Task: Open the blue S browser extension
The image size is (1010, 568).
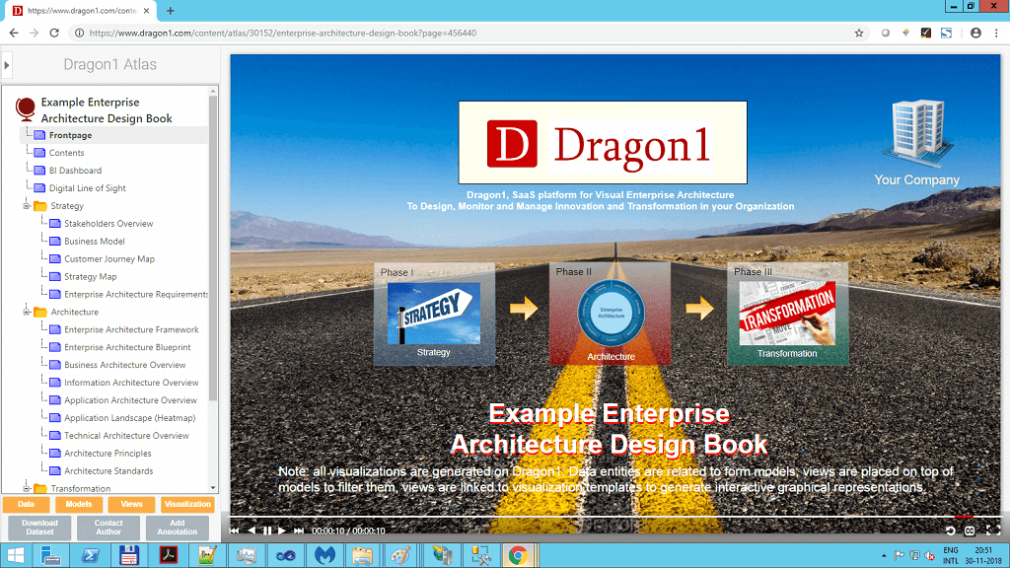Action: (946, 33)
